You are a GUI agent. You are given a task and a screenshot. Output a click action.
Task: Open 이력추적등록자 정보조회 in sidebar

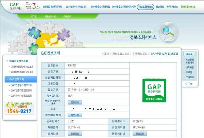[x=22, y=67]
